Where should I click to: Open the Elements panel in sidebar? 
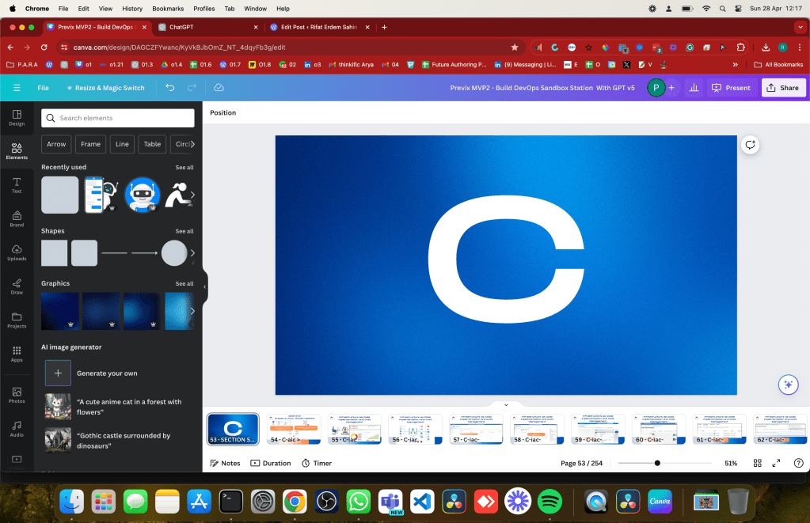tap(17, 151)
